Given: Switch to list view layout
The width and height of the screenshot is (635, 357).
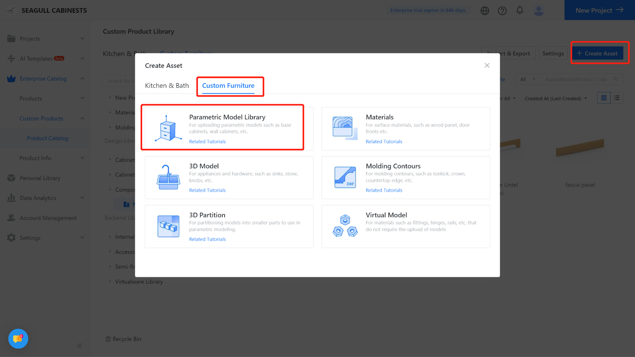Looking at the screenshot, I should point(617,98).
